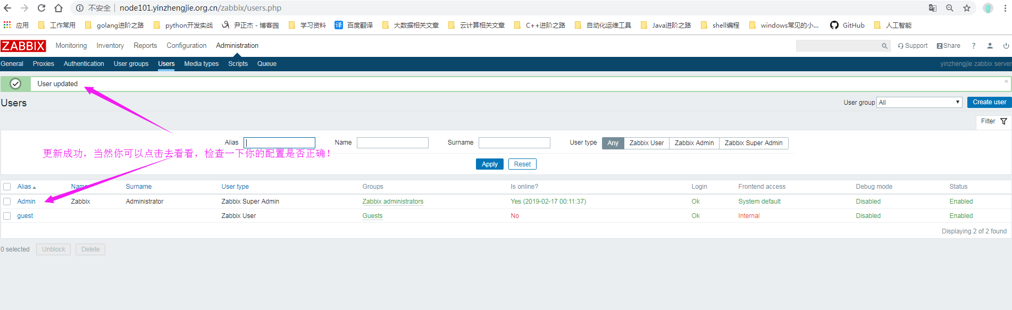Click the browser back arrow
The width and height of the screenshot is (1012, 310).
coord(7,8)
